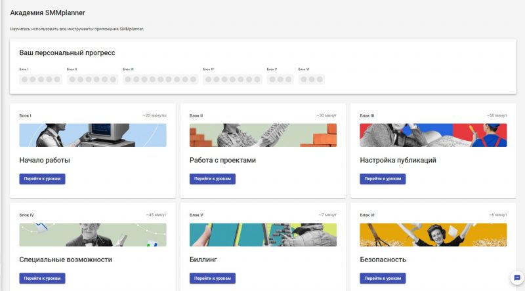Viewport: 525px width, 291px height.
Task: Click the Биллинг card title
Action: click(x=203, y=260)
